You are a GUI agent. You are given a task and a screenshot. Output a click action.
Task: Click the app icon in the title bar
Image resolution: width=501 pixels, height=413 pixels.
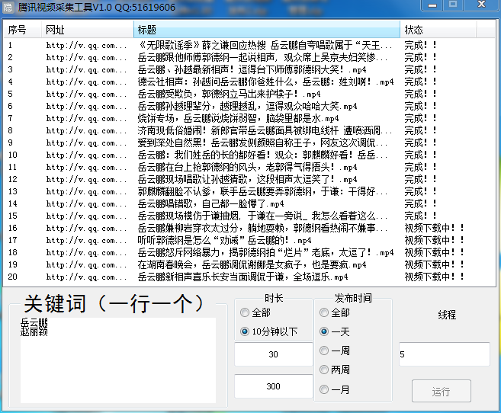coord(8,7)
